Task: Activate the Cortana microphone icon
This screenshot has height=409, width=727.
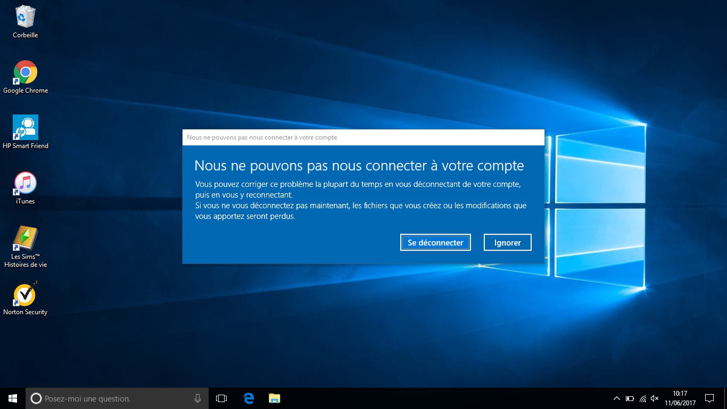Action: [197, 398]
